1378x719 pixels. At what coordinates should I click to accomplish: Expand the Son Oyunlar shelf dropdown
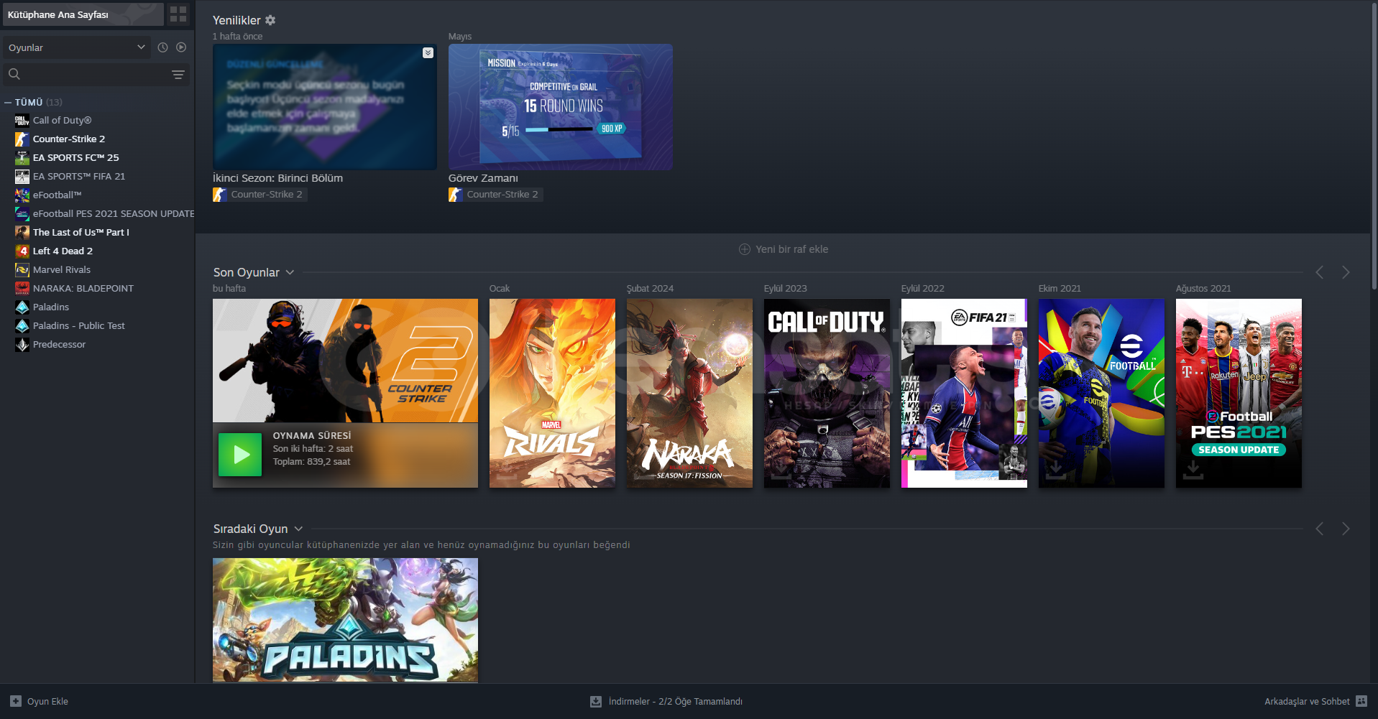(290, 272)
